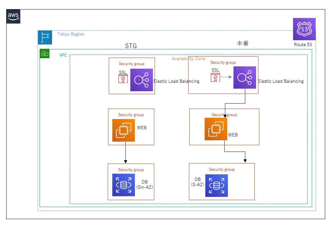Select the DB (S-AZ) RDS icon
This screenshot has width=335, height=226.
[216, 185]
